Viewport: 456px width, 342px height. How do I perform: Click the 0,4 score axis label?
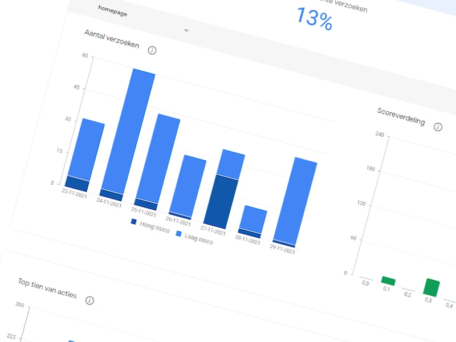tap(449, 306)
